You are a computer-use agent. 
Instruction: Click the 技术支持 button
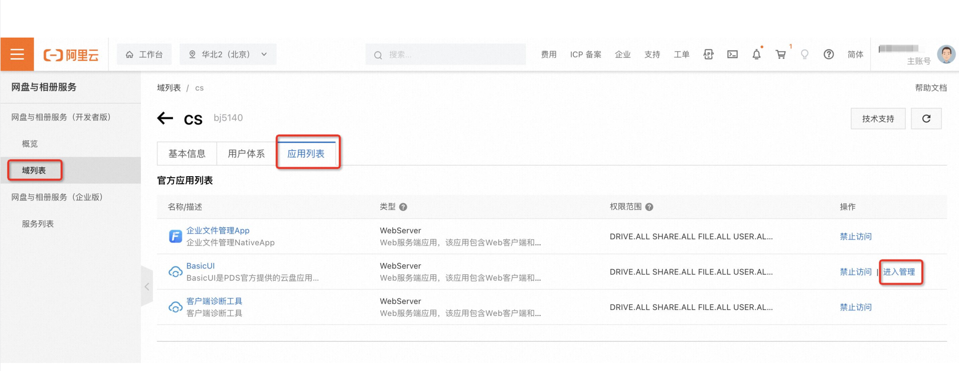pyautogui.click(x=878, y=119)
